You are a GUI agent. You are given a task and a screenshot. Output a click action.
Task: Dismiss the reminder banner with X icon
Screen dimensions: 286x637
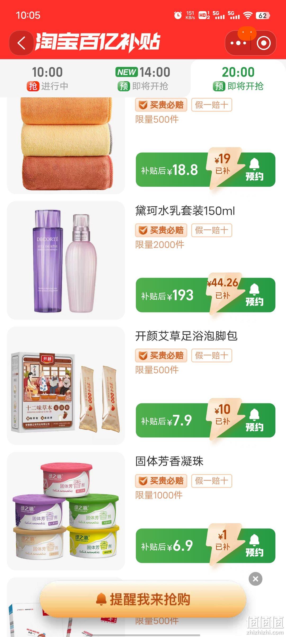tap(256, 579)
